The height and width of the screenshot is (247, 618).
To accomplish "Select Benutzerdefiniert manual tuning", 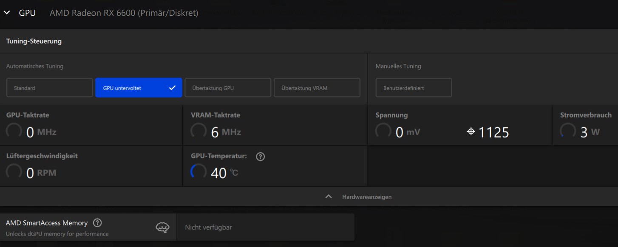I will click(x=414, y=88).
